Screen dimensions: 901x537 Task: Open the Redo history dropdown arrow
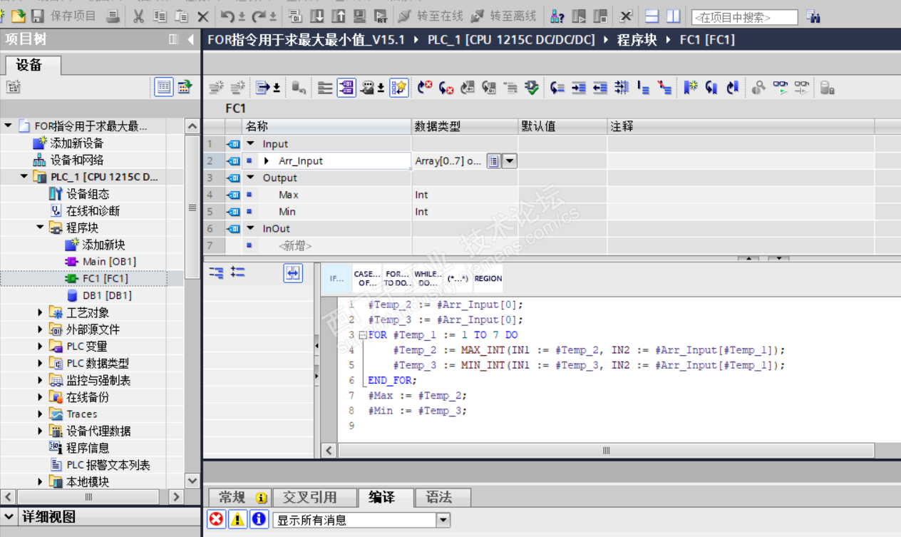(272, 16)
